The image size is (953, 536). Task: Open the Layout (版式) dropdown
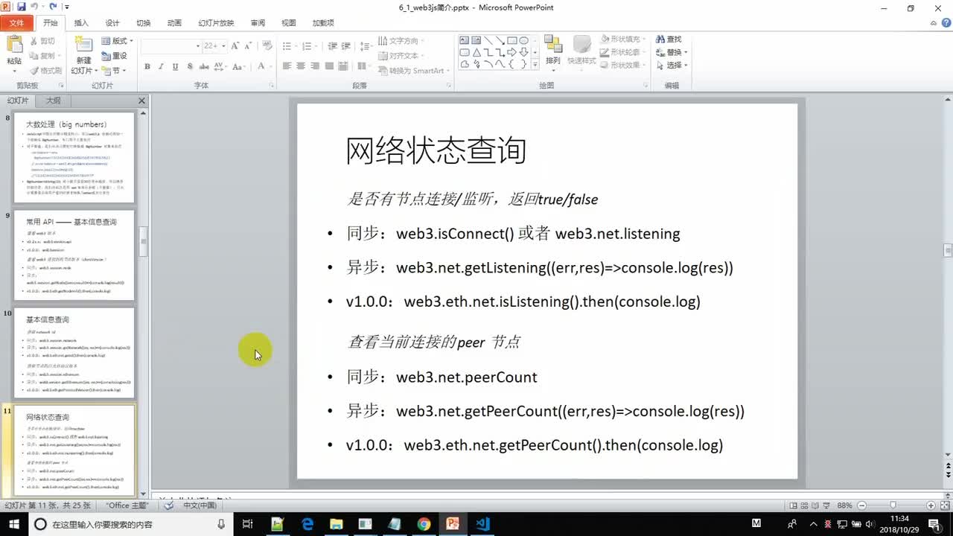pyautogui.click(x=118, y=41)
